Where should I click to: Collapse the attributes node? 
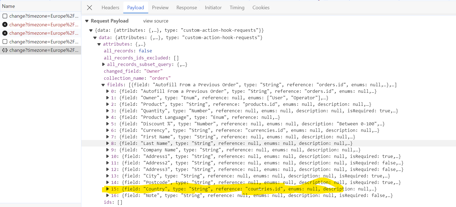[99, 44]
